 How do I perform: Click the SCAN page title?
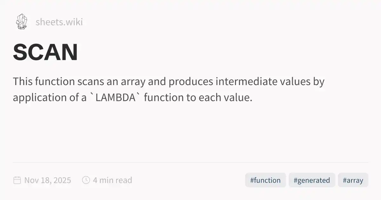(x=45, y=53)
